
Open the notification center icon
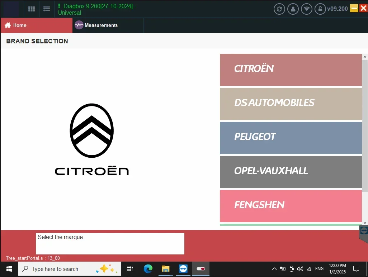point(356,269)
